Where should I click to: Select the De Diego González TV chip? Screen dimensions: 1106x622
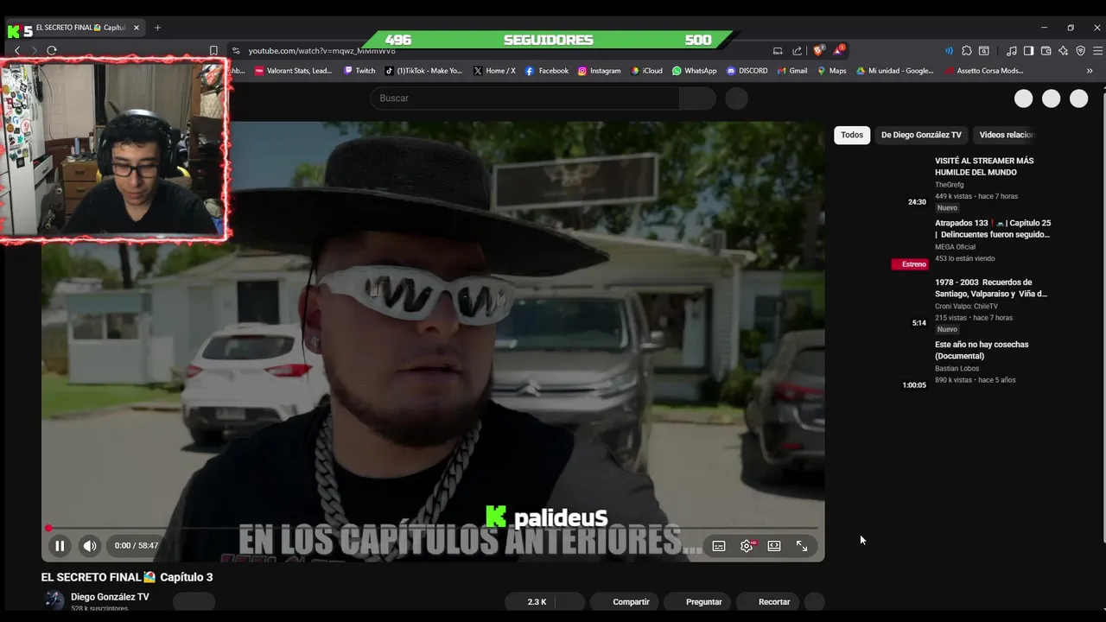921,135
